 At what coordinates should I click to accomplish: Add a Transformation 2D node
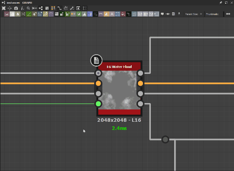pyautogui.click(x=117, y=14)
